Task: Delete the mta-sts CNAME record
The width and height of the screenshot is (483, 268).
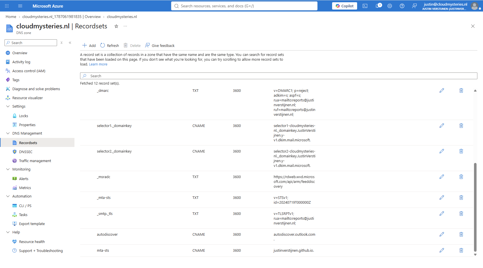Action: [x=461, y=250]
